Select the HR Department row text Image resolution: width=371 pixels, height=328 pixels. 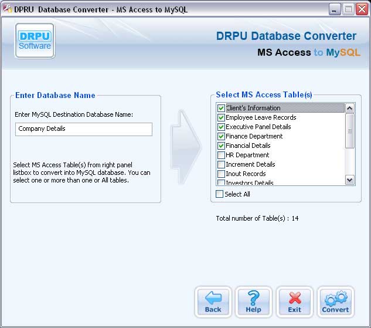coord(247,155)
